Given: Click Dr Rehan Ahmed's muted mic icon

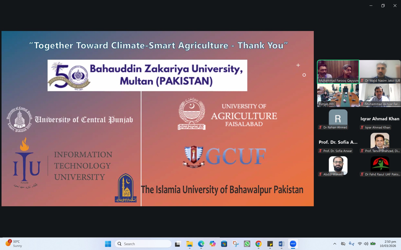Looking at the screenshot, I should (x=320, y=127).
